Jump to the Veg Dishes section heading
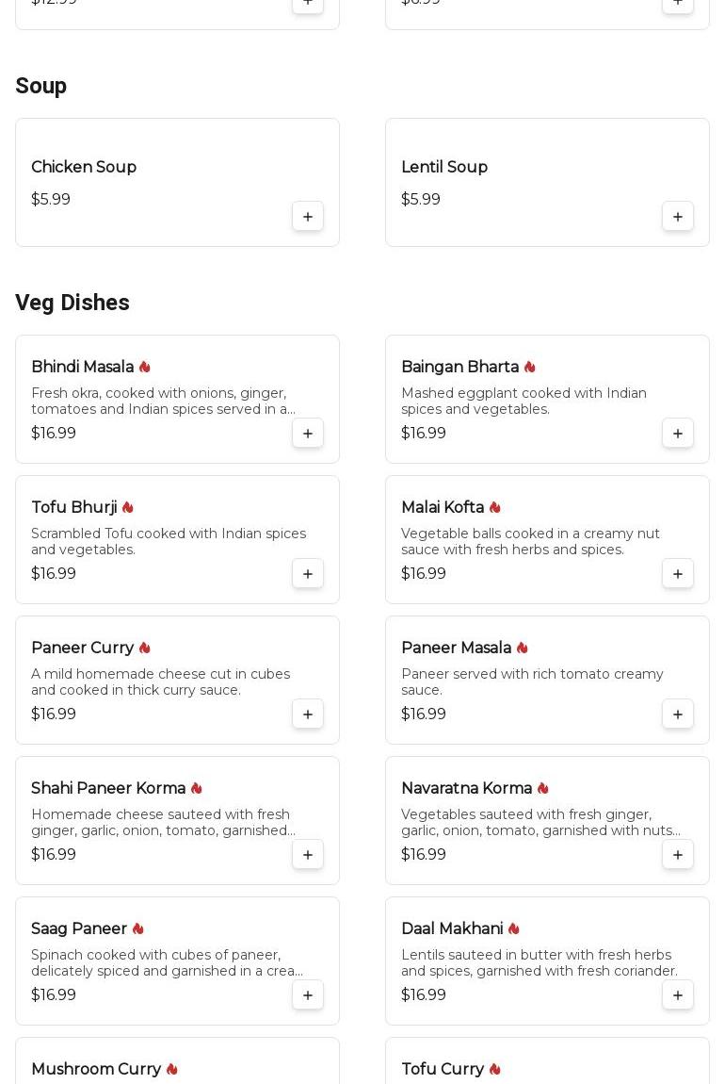Image resolution: width=725 pixels, height=1084 pixels. click(x=72, y=303)
